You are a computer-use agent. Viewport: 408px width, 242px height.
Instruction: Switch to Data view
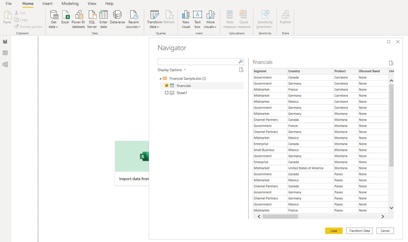coord(5,53)
